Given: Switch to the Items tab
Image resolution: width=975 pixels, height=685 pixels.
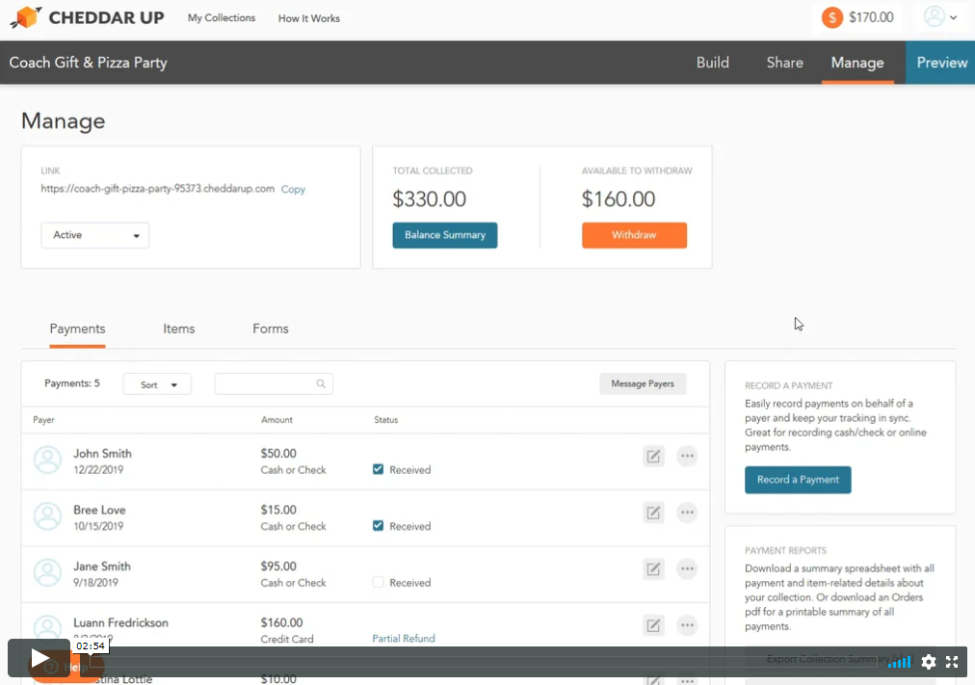Looking at the screenshot, I should tap(179, 329).
